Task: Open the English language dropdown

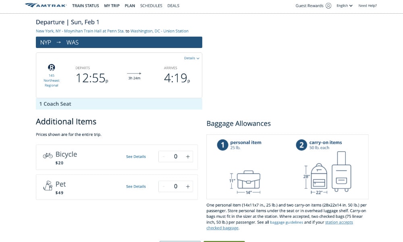Action: (345, 6)
